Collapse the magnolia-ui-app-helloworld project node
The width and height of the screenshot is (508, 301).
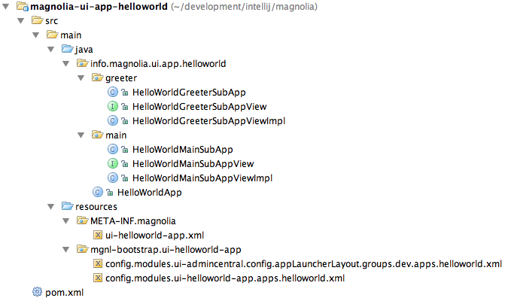(x=6, y=7)
